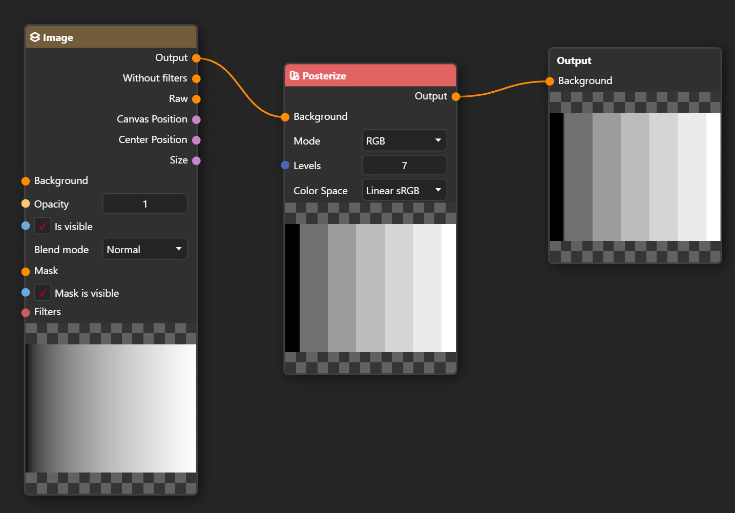The image size is (735, 513).
Task: Toggle the Mask is visible checkbox
Action: 43,293
